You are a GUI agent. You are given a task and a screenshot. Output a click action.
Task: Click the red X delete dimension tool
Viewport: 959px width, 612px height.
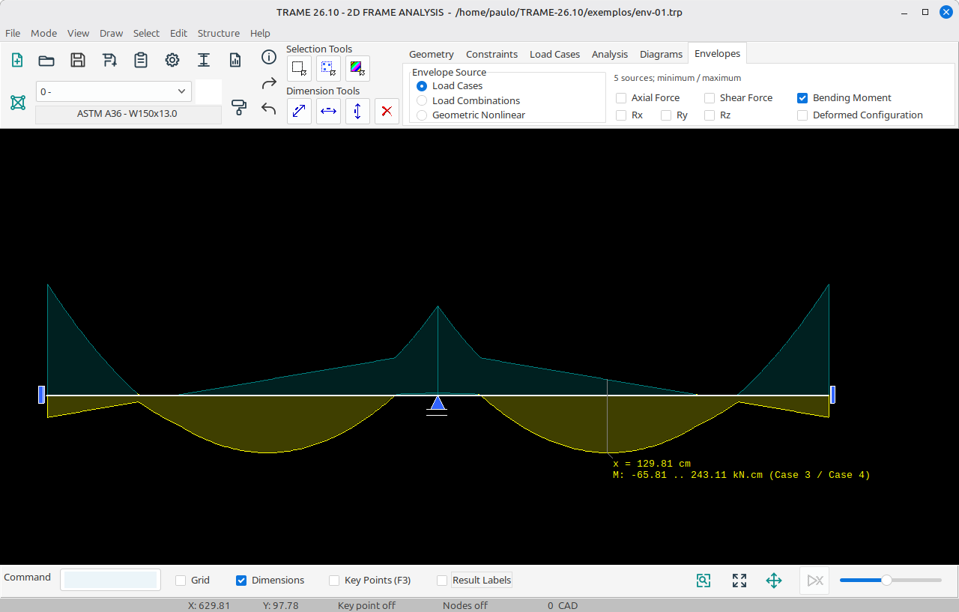pos(387,111)
